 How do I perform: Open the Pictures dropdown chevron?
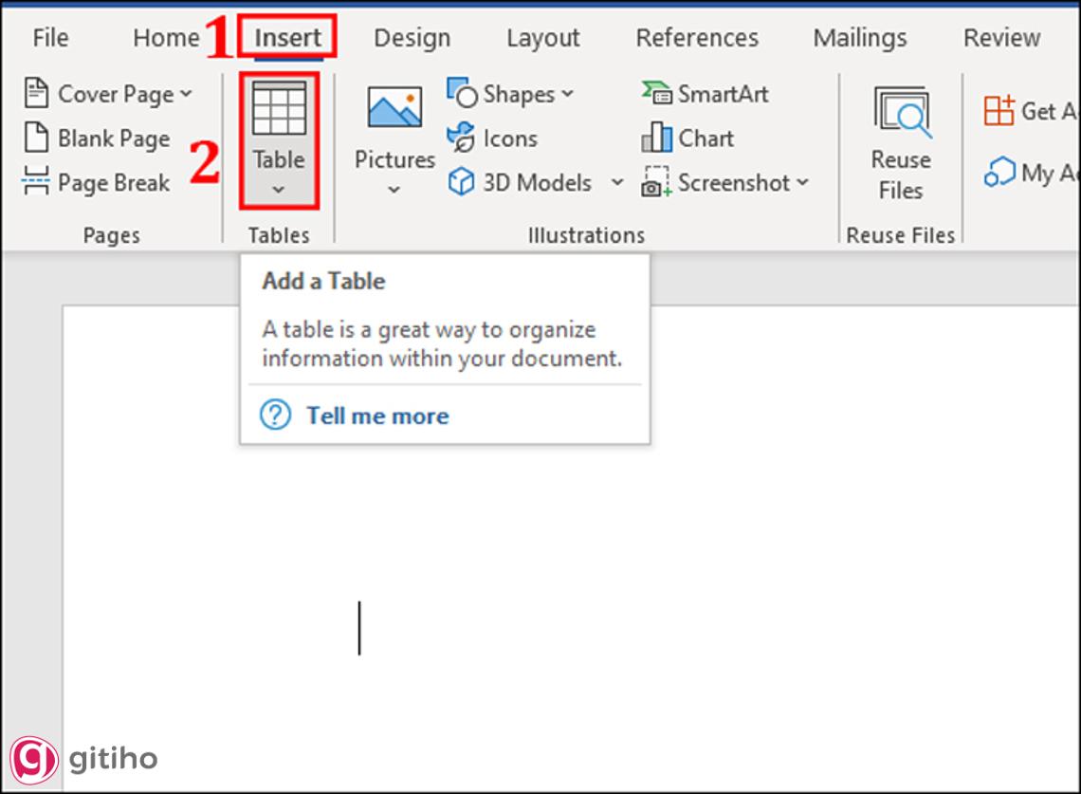click(394, 190)
